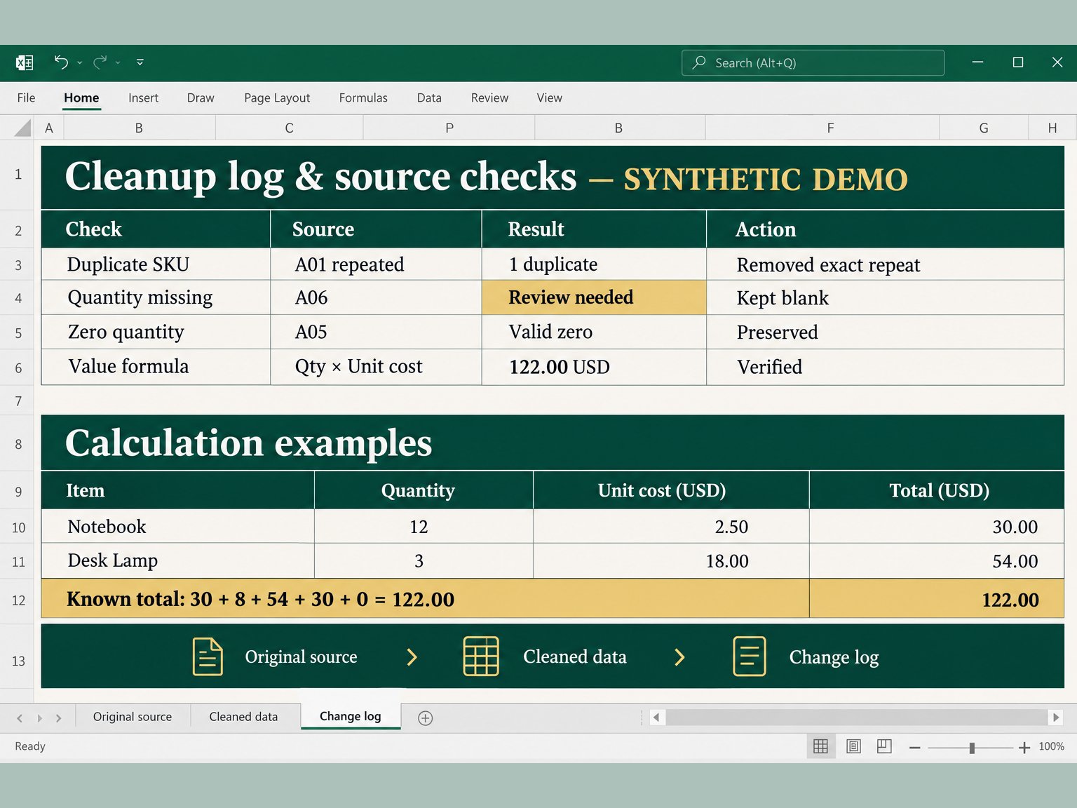Image resolution: width=1077 pixels, height=808 pixels.
Task: Click the horizontal scrollbar track
Action: coord(856,718)
